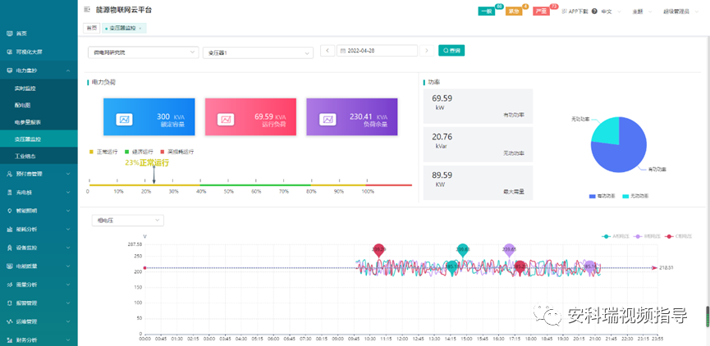
Task: Go to previous date with left arrow
Action: [328, 51]
